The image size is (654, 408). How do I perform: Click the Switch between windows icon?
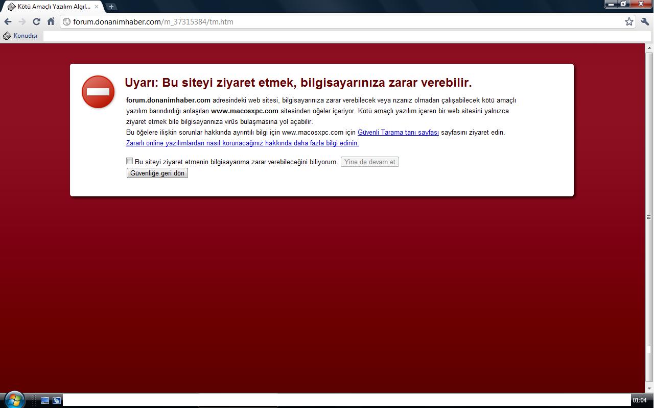point(56,400)
